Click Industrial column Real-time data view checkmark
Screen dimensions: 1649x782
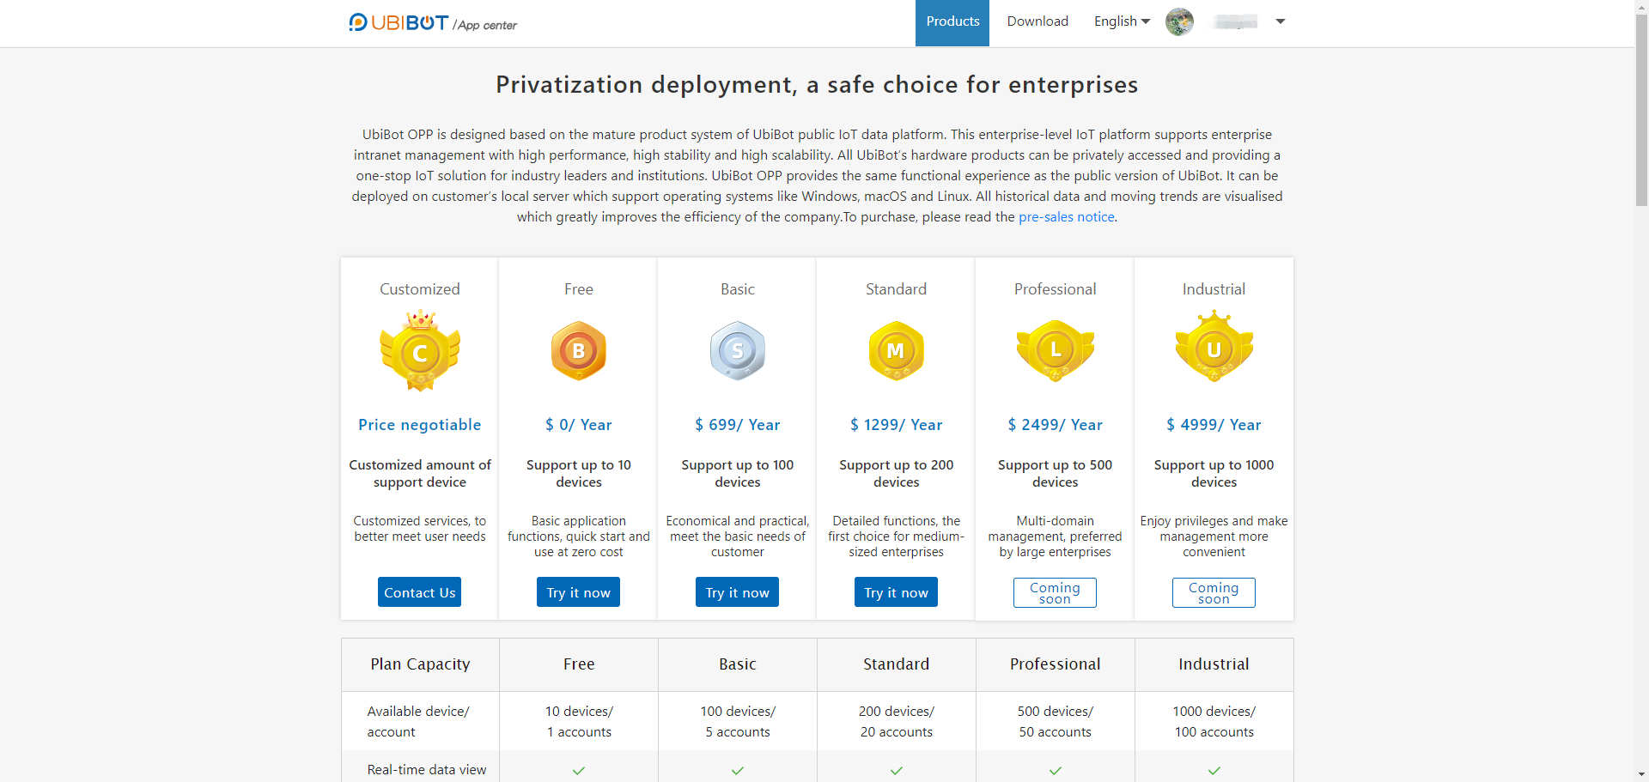(1214, 770)
